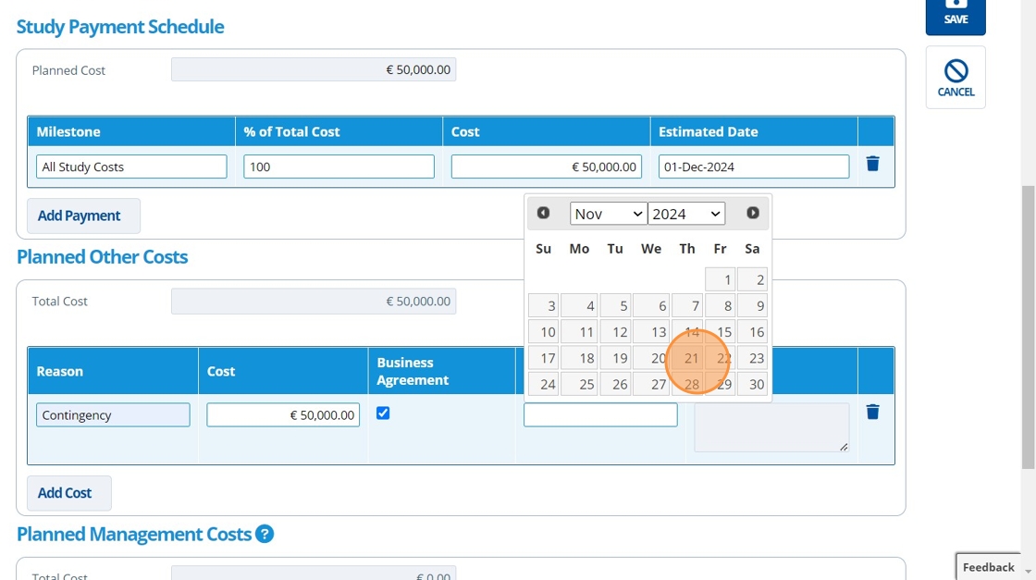Open Planned Management Costs help icon
Screen dimensions: 1036x580
point(265,534)
